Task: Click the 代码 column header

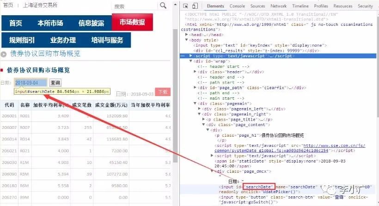Action: click(9, 105)
